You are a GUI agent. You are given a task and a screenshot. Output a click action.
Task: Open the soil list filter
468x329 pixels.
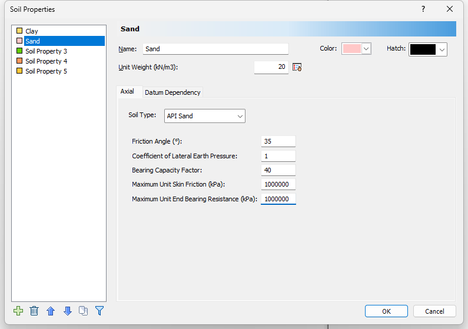[99, 311]
